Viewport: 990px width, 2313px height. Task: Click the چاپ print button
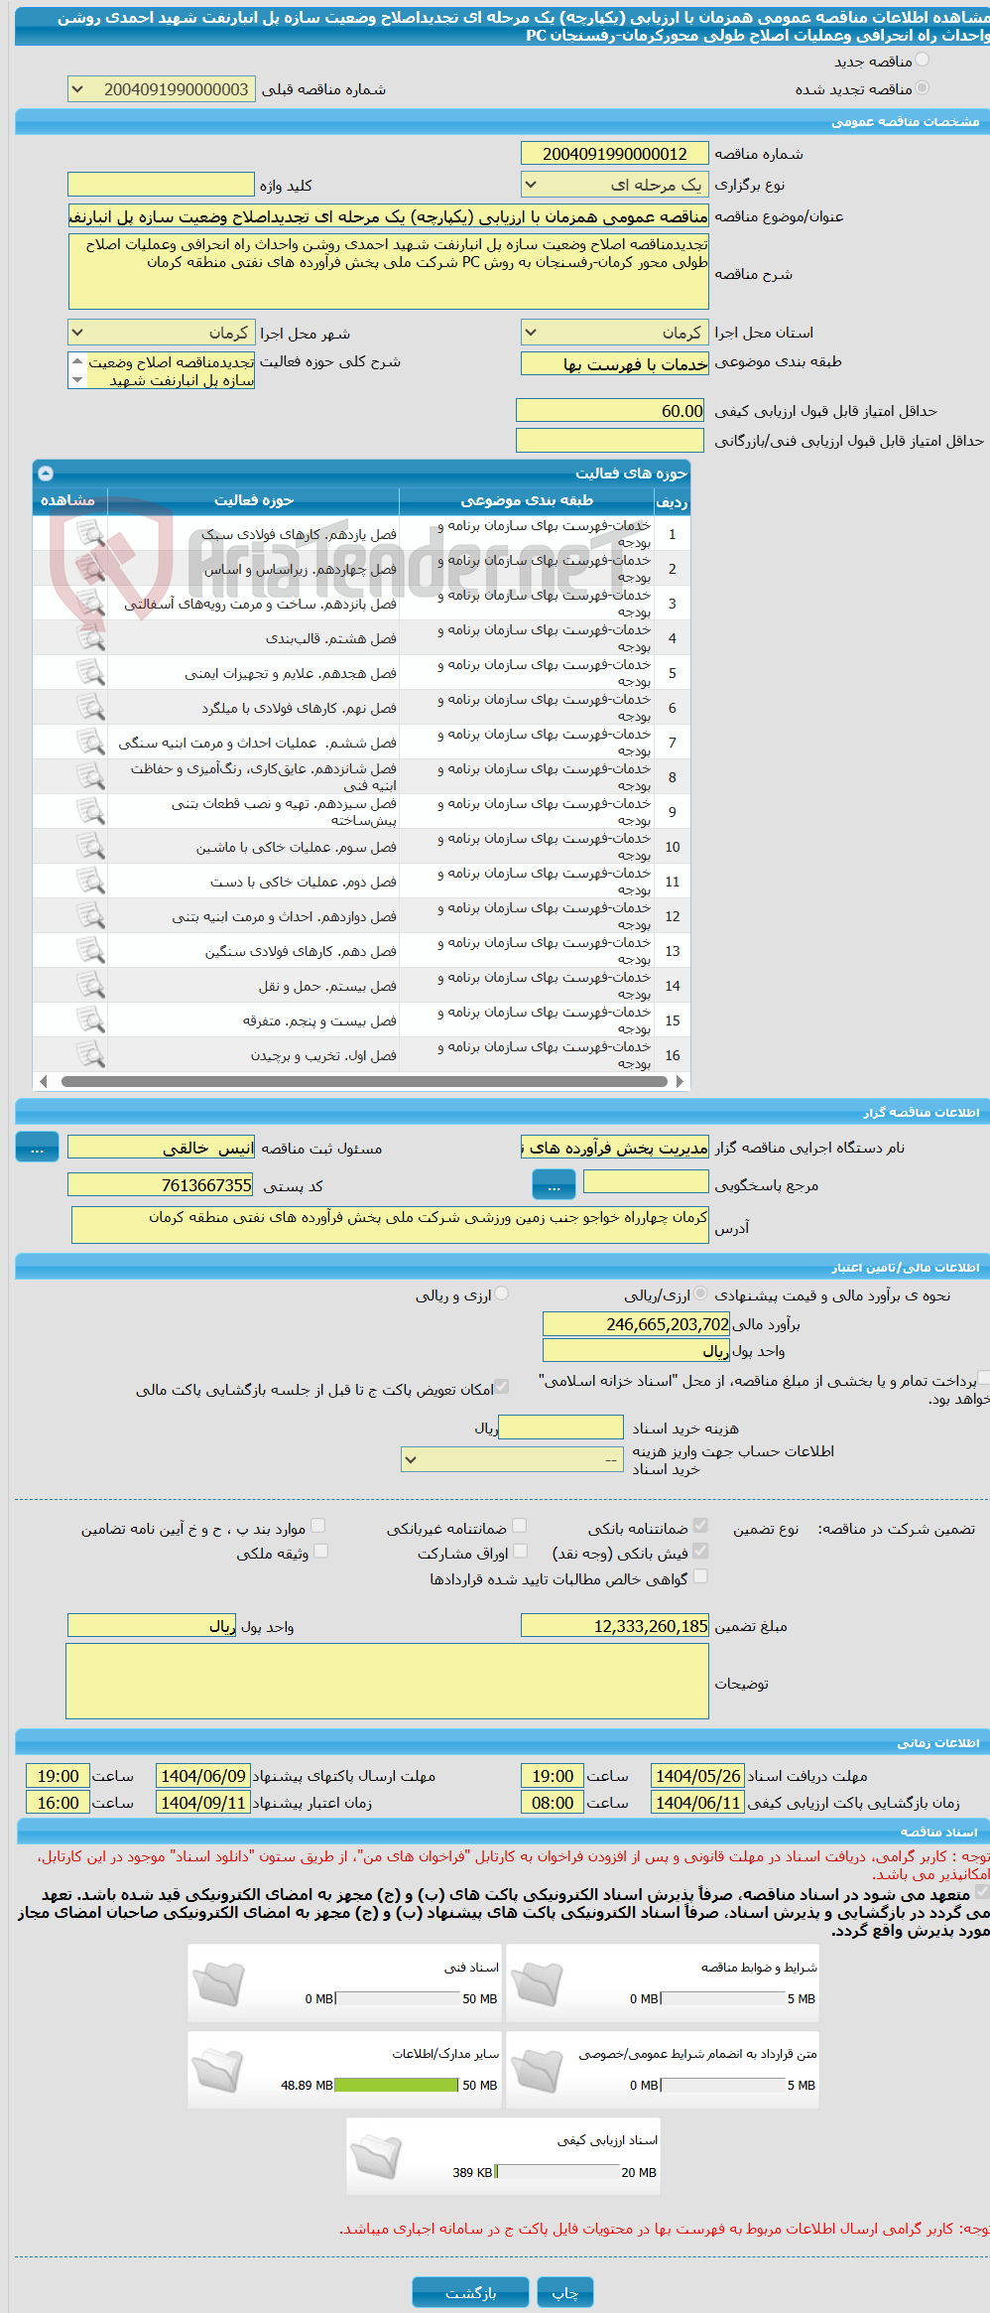pos(565,2292)
